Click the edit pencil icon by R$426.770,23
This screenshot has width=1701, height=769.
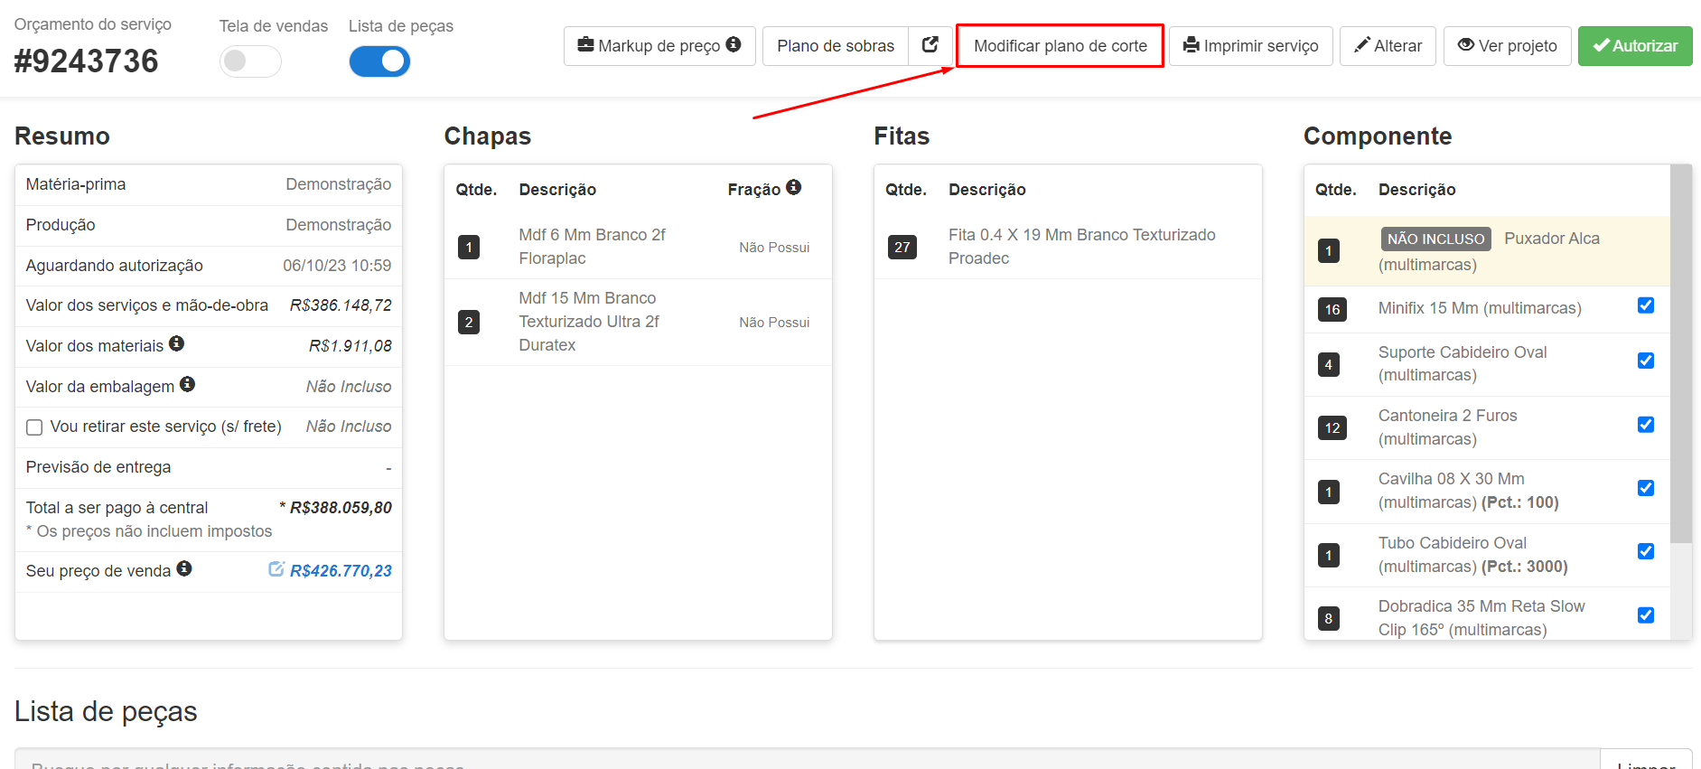(x=276, y=569)
